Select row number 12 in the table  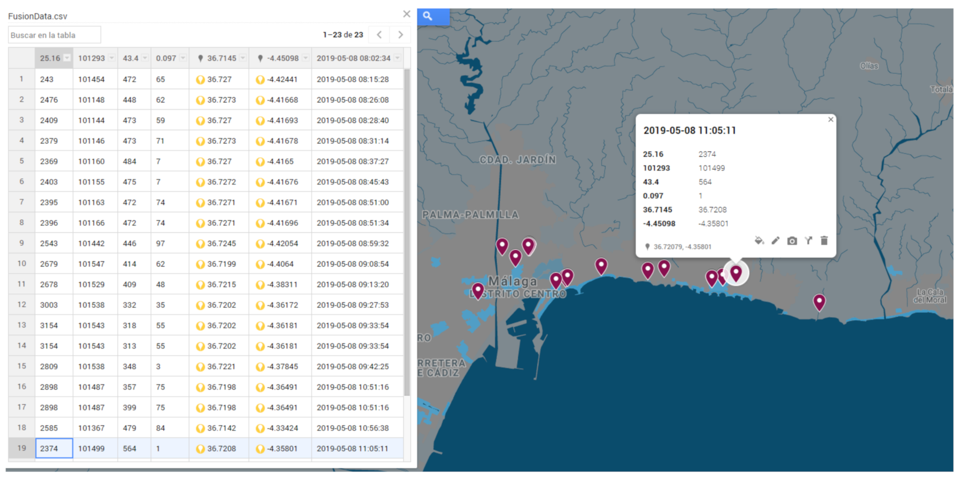tap(22, 305)
